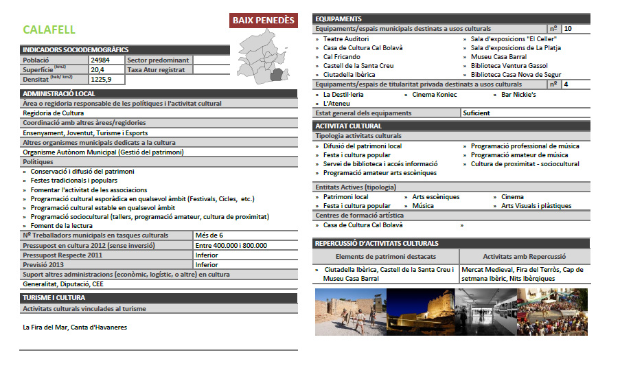Select Inferior value for Pressupost Respecte 2011
The width and height of the screenshot is (620, 368).
(x=207, y=255)
